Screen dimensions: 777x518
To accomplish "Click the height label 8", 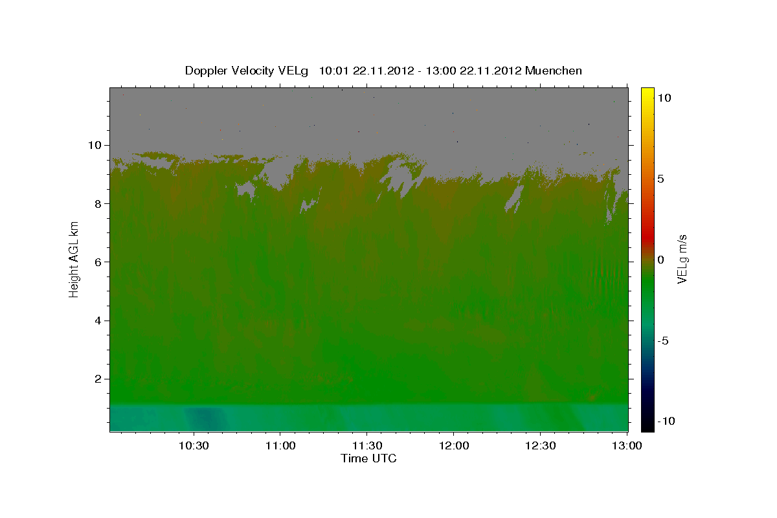I will 100,203.
